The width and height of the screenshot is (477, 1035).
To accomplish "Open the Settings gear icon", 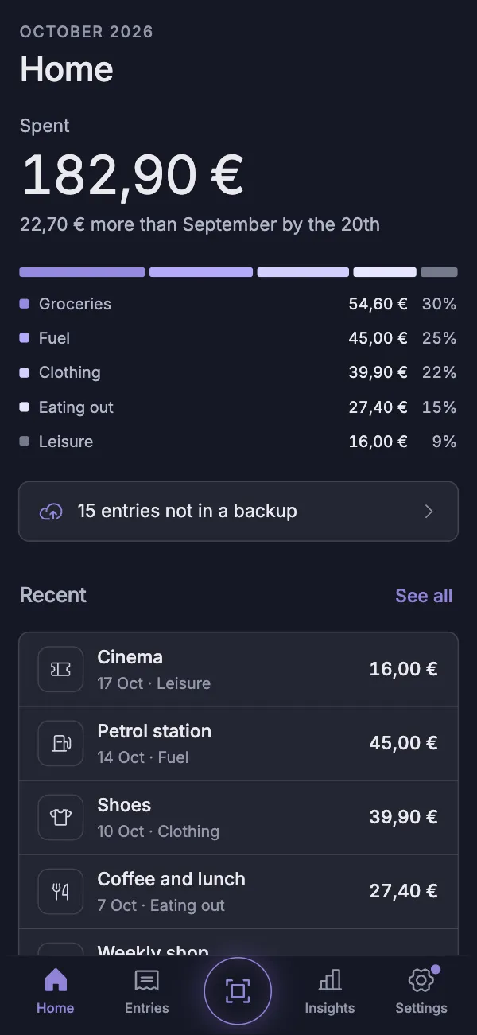I will click(x=421, y=980).
